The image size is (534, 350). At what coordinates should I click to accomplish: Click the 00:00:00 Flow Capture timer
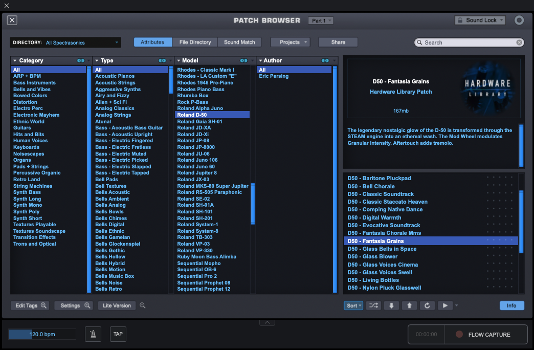coord(426,334)
